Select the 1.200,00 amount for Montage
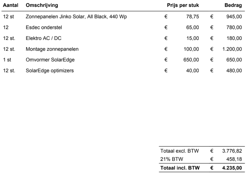Screen dimensions: 248x177 click(232, 49)
